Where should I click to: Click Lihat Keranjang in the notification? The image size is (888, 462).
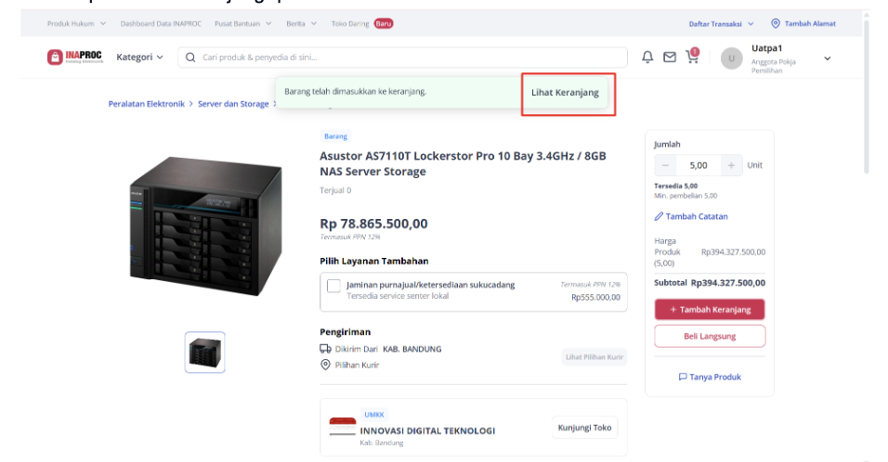click(565, 93)
